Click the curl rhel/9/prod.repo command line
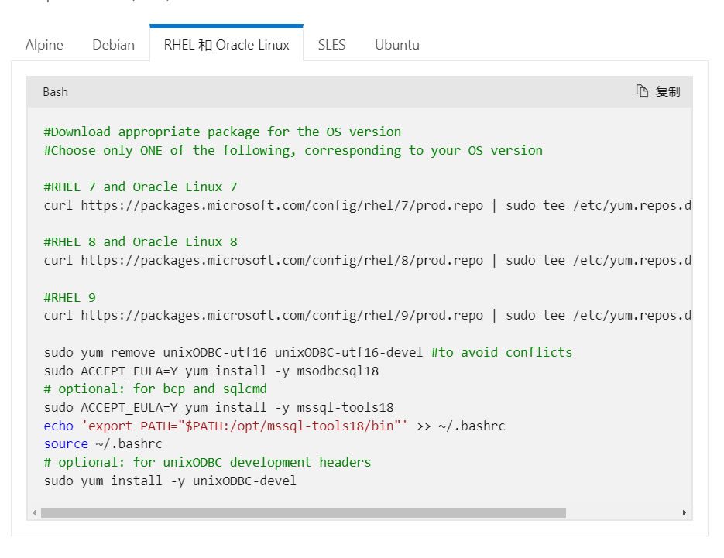This screenshot has width=724, height=558. (x=368, y=315)
